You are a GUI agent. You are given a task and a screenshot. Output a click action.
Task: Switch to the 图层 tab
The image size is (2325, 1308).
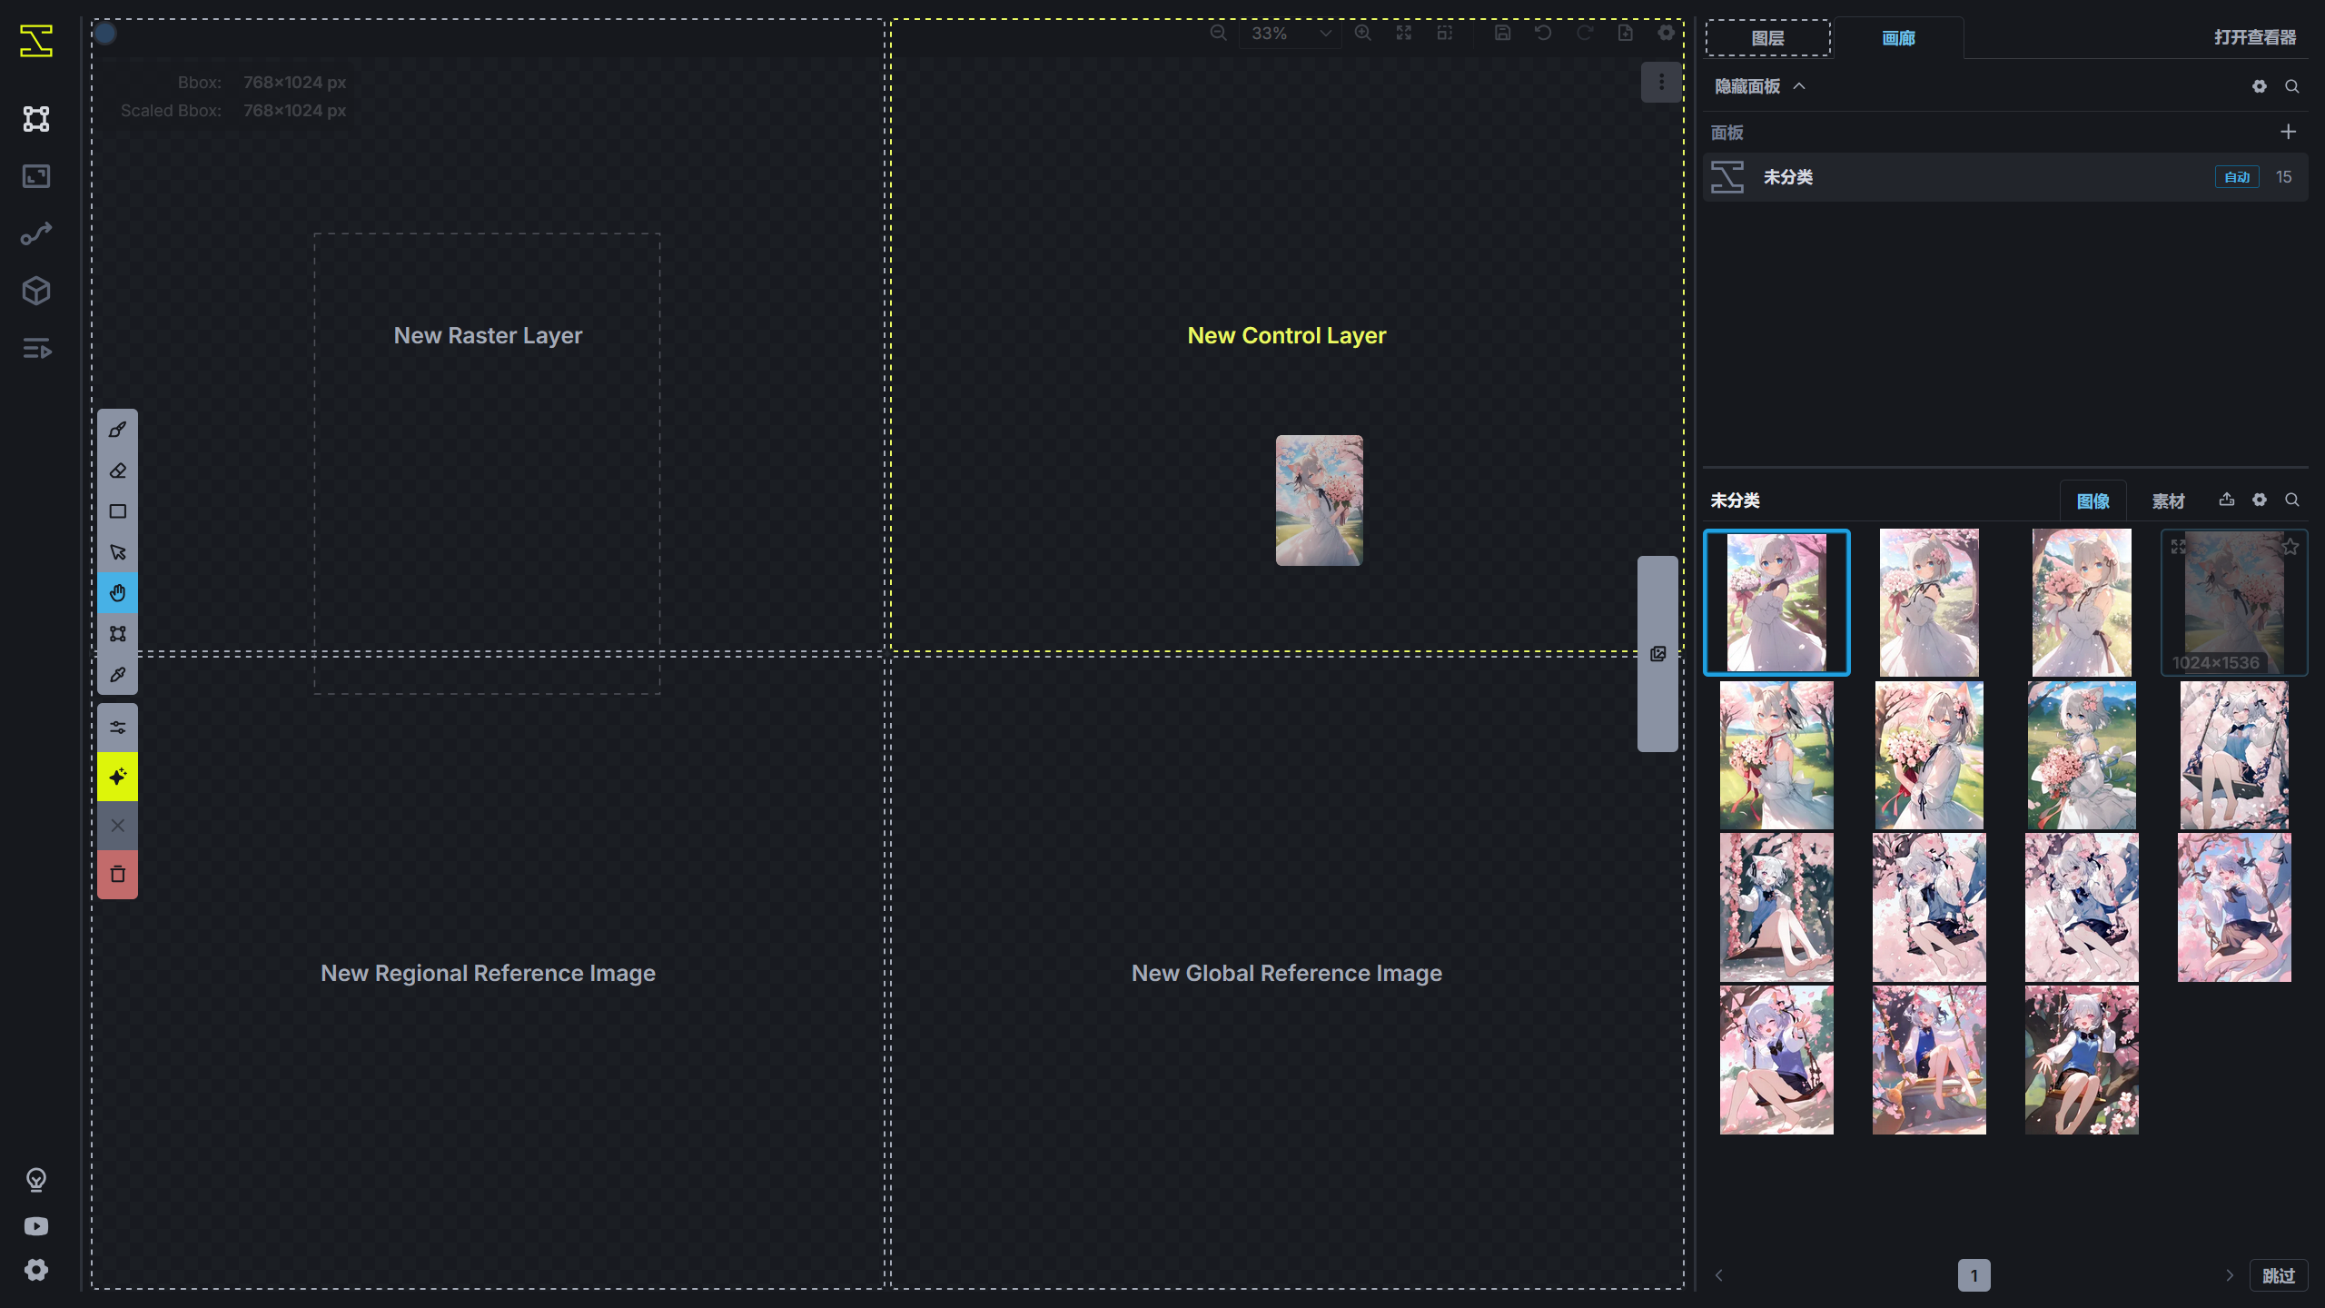pyautogui.click(x=1767, y=37)
